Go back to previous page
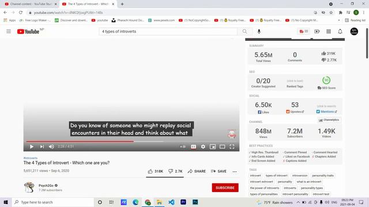This screenshot has height=207, width=369. pos(5,13)
